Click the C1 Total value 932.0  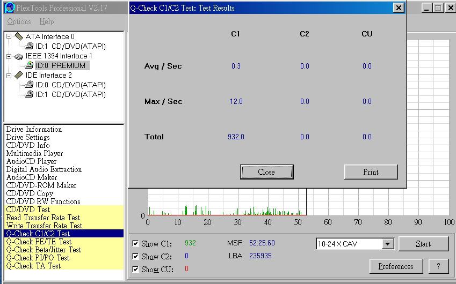pyautogui.click(x=236, y=137)
